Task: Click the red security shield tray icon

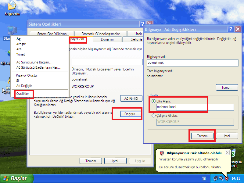Action: 226,178
